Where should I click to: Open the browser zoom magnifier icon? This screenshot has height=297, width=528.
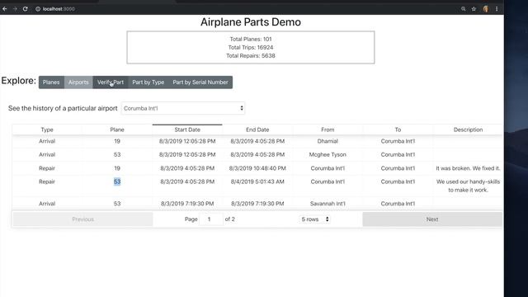point(464,9)
